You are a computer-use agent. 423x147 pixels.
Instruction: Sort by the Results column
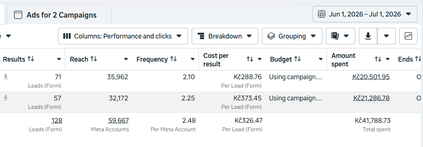point(31,59)
